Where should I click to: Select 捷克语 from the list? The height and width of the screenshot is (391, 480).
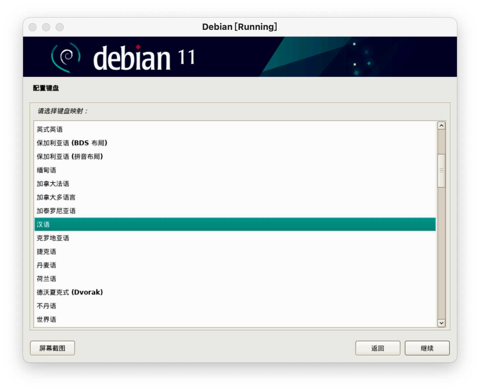tap(235, 252)
